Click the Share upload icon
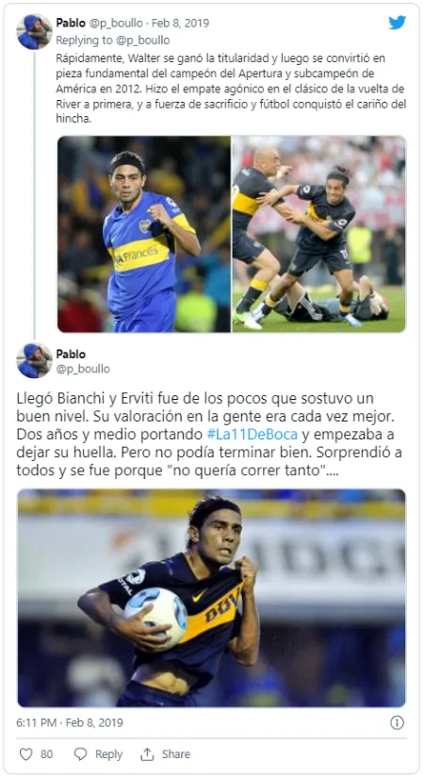Screen dimensions: 424x777 click(147, 754)
